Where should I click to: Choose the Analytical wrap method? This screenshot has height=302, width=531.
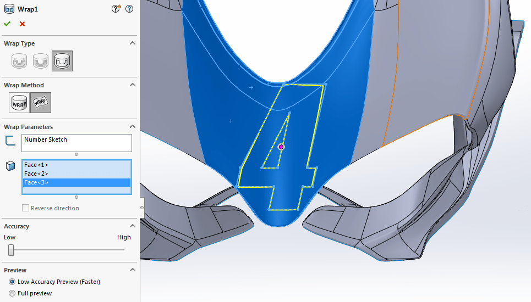(x=19, y=103)
